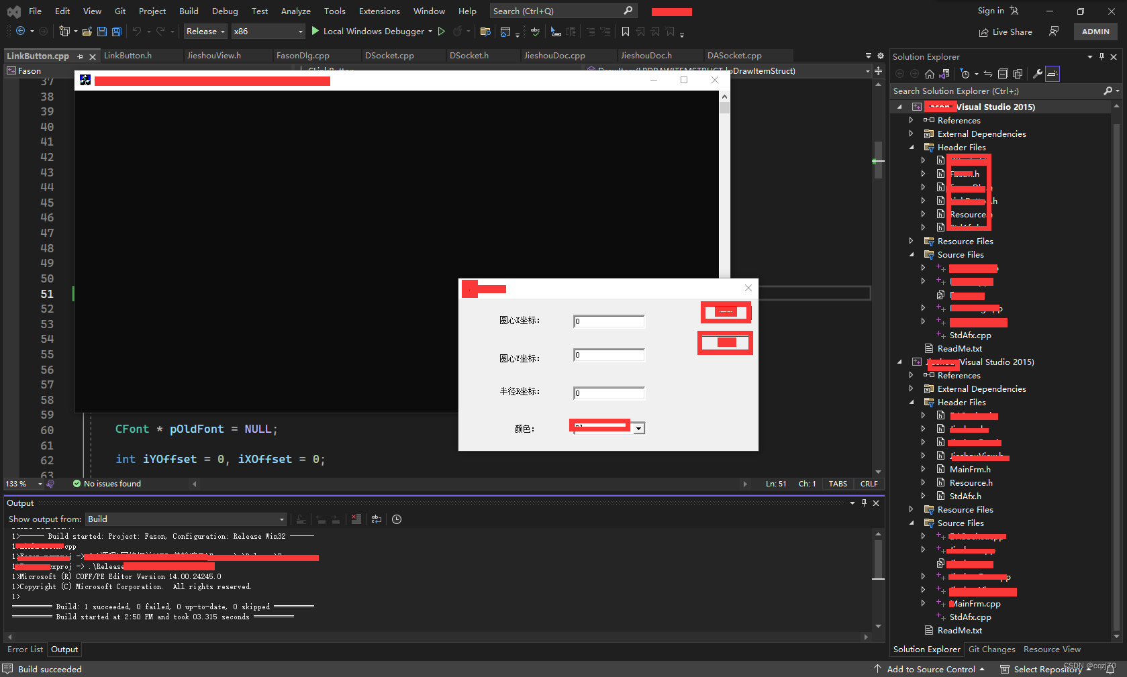Screen dimensions: 1127x677
Task: Click Local Windows Debugger button label
Action: [373, 31]
